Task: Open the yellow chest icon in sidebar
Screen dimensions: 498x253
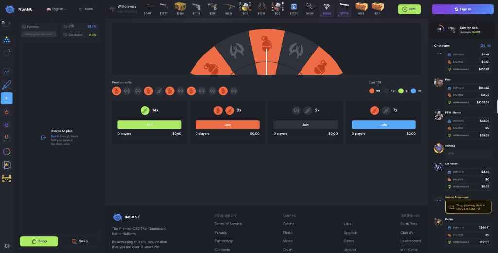Action: pyautogui.click(x=7, y=179)
